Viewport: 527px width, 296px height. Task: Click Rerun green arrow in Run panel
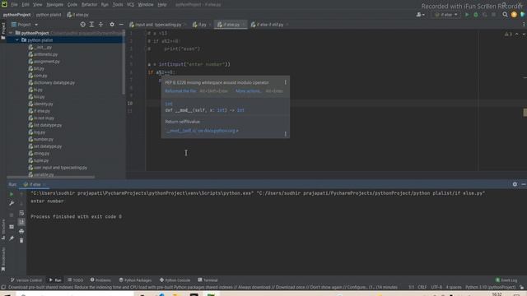(12, 194)
